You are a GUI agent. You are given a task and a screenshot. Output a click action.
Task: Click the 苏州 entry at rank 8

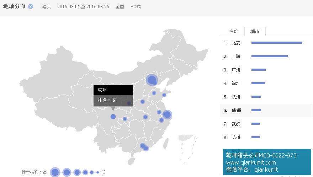[236, 138]
